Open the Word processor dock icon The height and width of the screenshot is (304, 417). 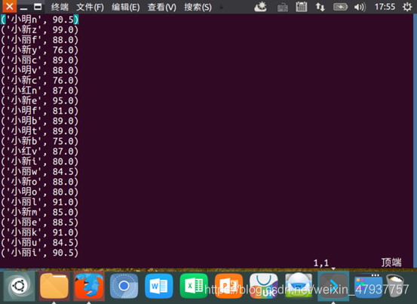pyautogui.click(x=159, y=286)
